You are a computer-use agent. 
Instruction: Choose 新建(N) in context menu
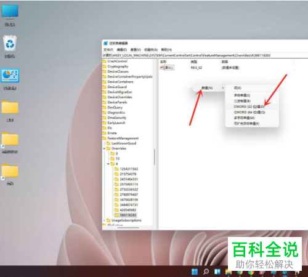tap(209, 88)
